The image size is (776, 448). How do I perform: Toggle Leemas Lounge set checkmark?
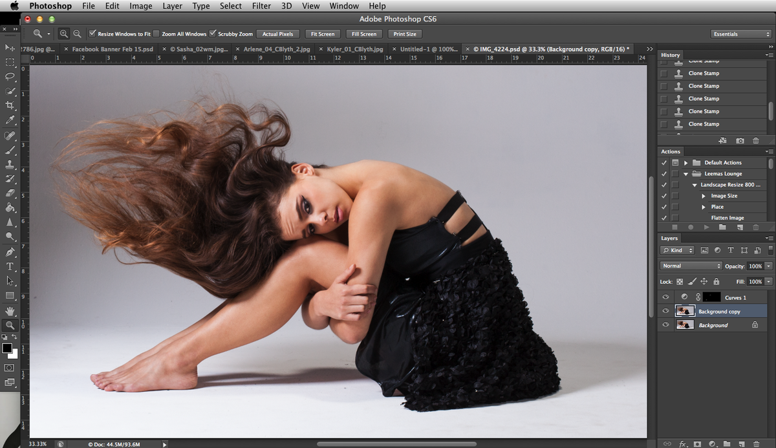[664, 173]
